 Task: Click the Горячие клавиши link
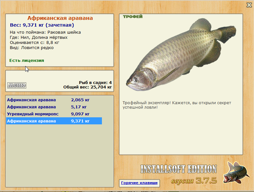click(x=139, y=183)
